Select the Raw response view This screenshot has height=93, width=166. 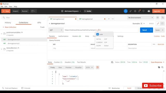click(x=60, y=67)
